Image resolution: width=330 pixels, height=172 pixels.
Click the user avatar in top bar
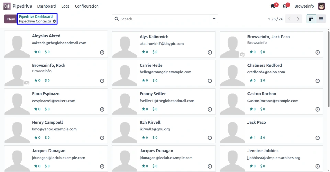click(321, 6)
